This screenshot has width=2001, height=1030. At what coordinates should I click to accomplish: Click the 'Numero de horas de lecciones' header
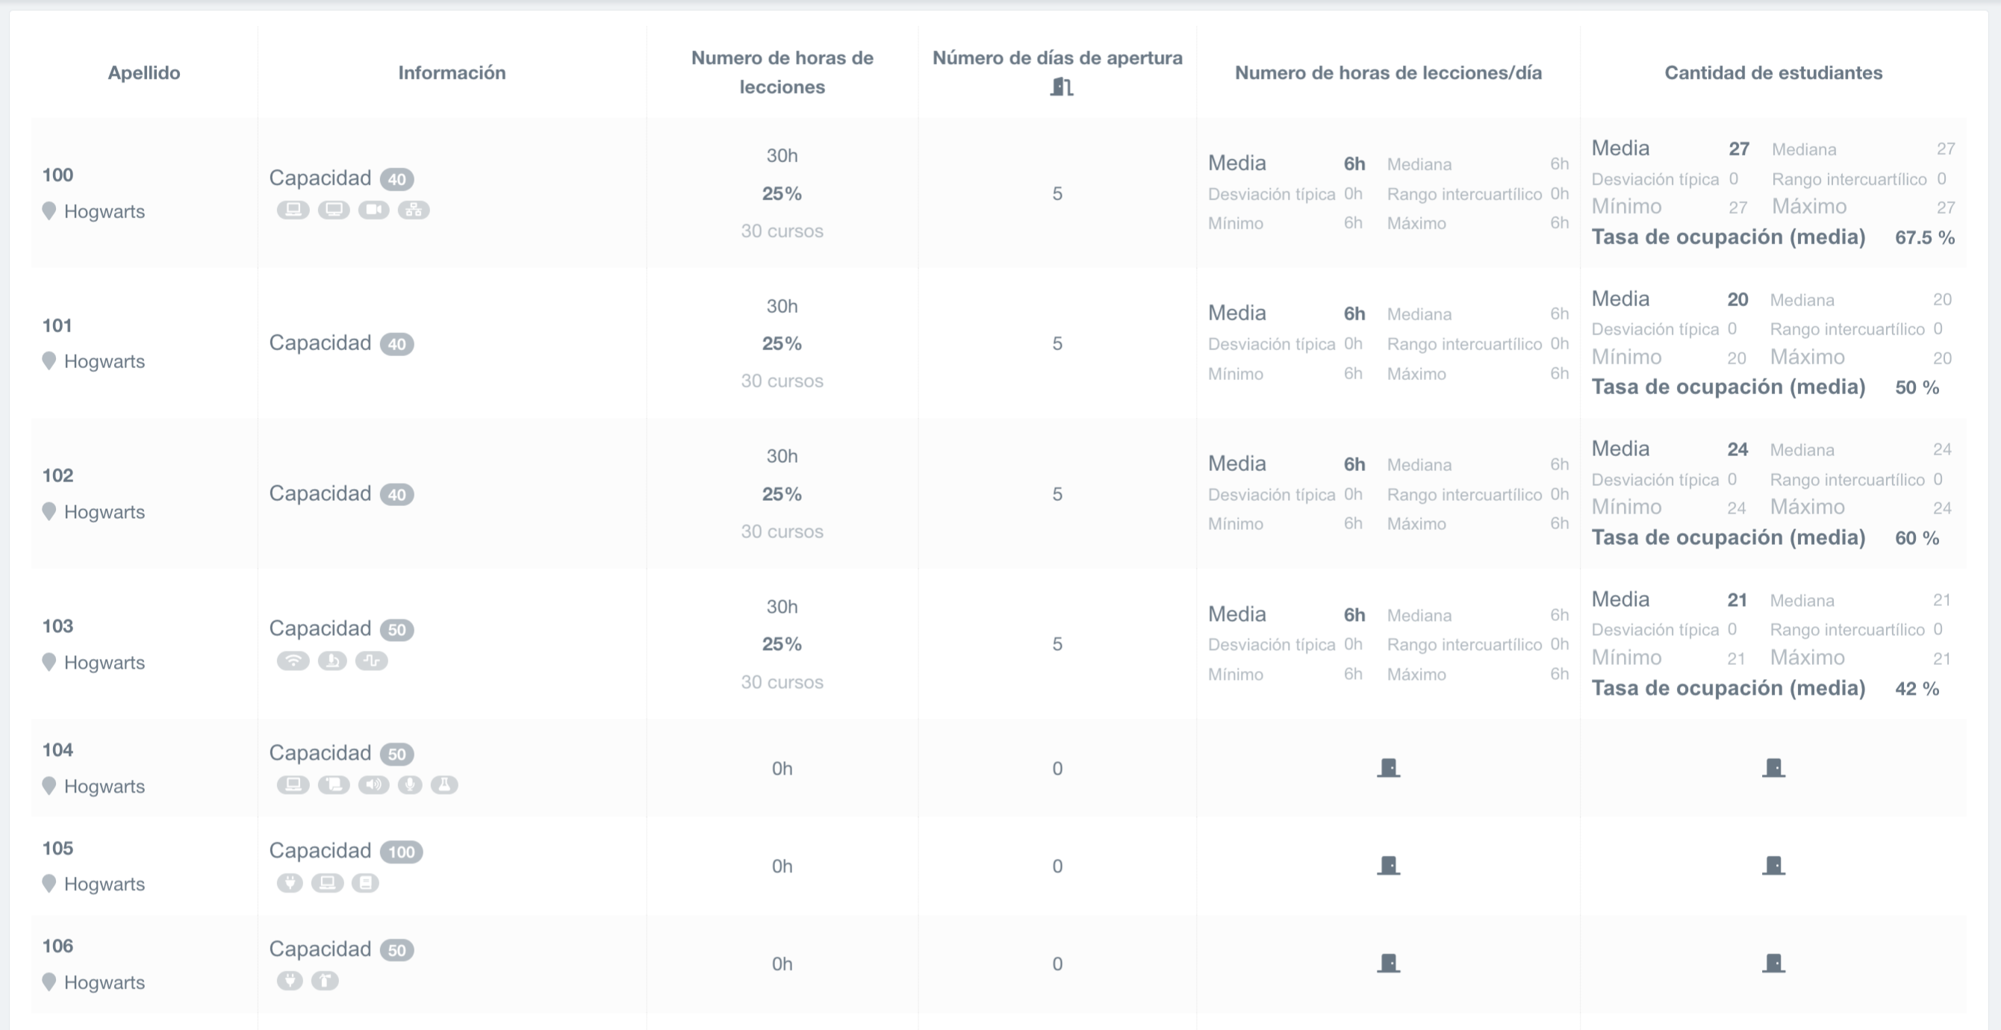tap(782, 72)
